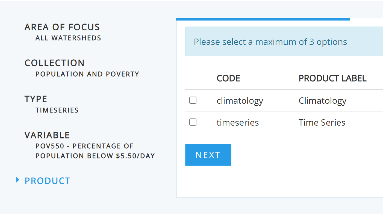Return to the Type step
The width and height of the screenshot is (383, 220).
point(36,99)
